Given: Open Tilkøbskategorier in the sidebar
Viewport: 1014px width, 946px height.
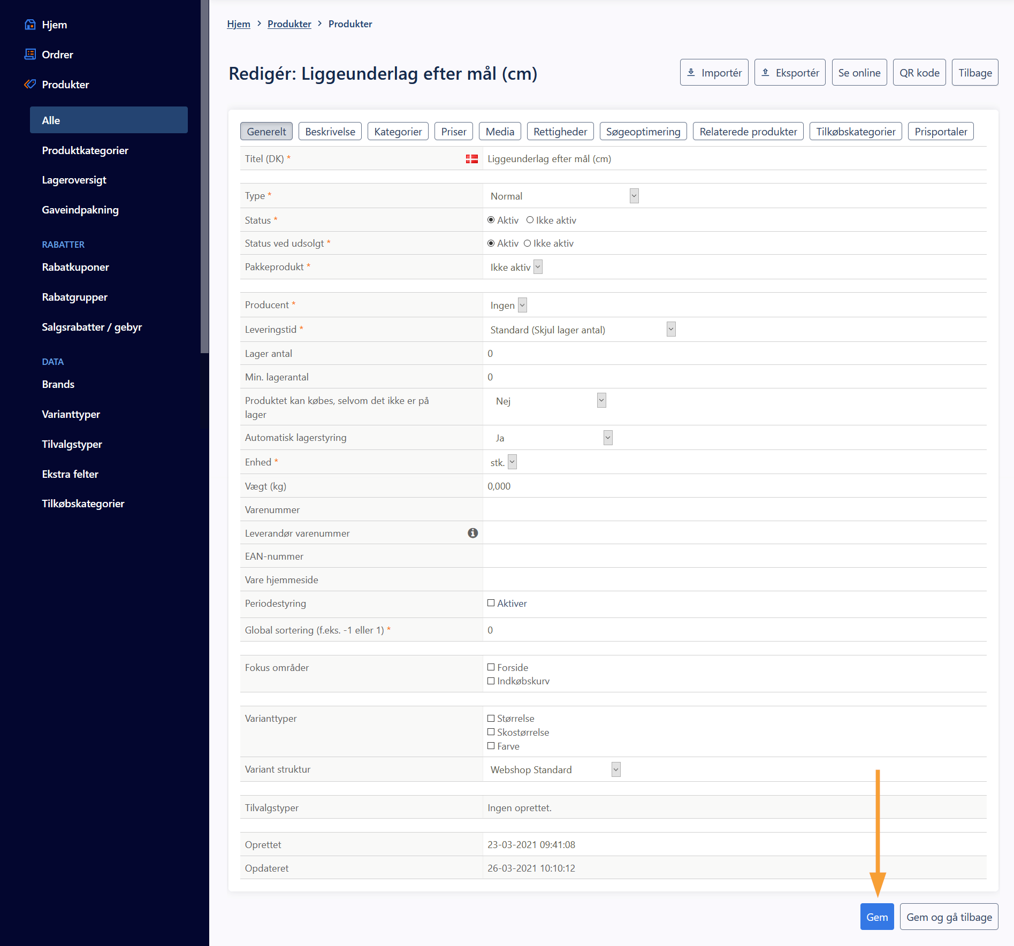Looking at the screenshot, I should (83, 503).
